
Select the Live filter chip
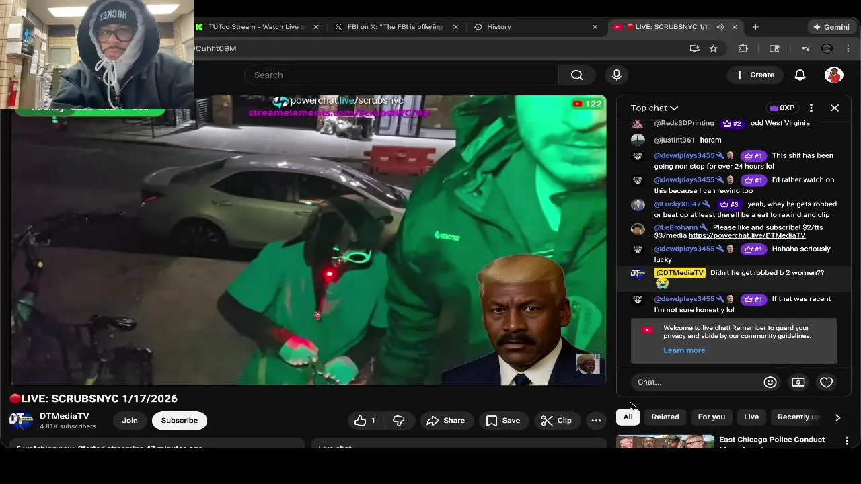(751, 417)
